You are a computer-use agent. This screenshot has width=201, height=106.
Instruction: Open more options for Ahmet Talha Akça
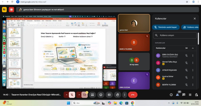pos(193,63)
